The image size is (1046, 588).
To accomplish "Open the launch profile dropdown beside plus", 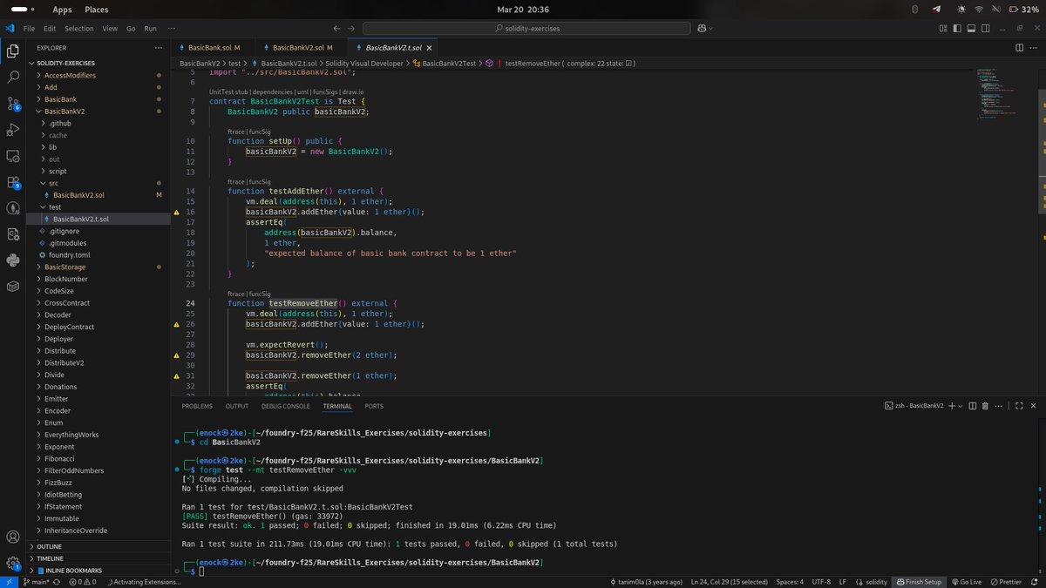I will pyautogui.click(x=962, y=406).
